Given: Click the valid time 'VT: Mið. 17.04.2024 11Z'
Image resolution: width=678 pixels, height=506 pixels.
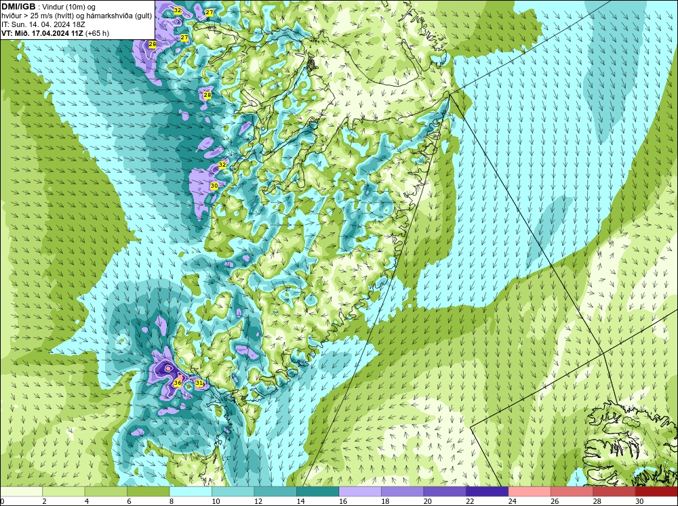Looking at the screenshot, I should pyautogui.click(x=42, y=33).
